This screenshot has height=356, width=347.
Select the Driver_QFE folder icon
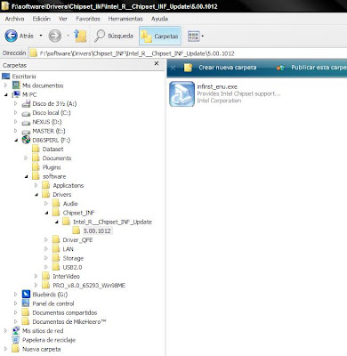click(56, 240)
